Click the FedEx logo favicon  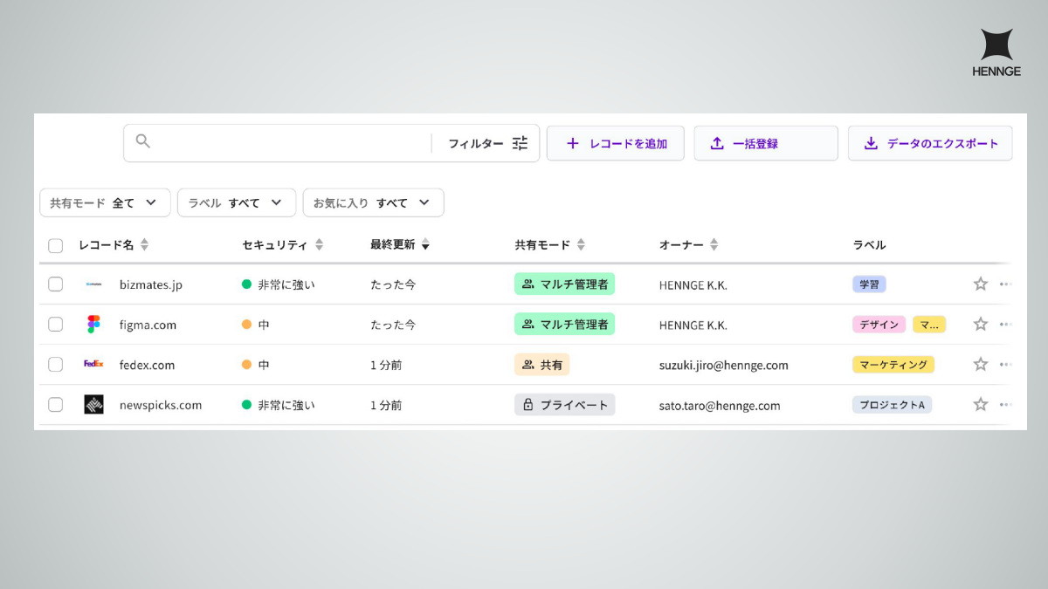(93, 364)
